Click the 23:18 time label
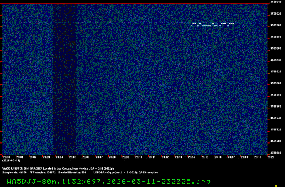 pos(244,157)
